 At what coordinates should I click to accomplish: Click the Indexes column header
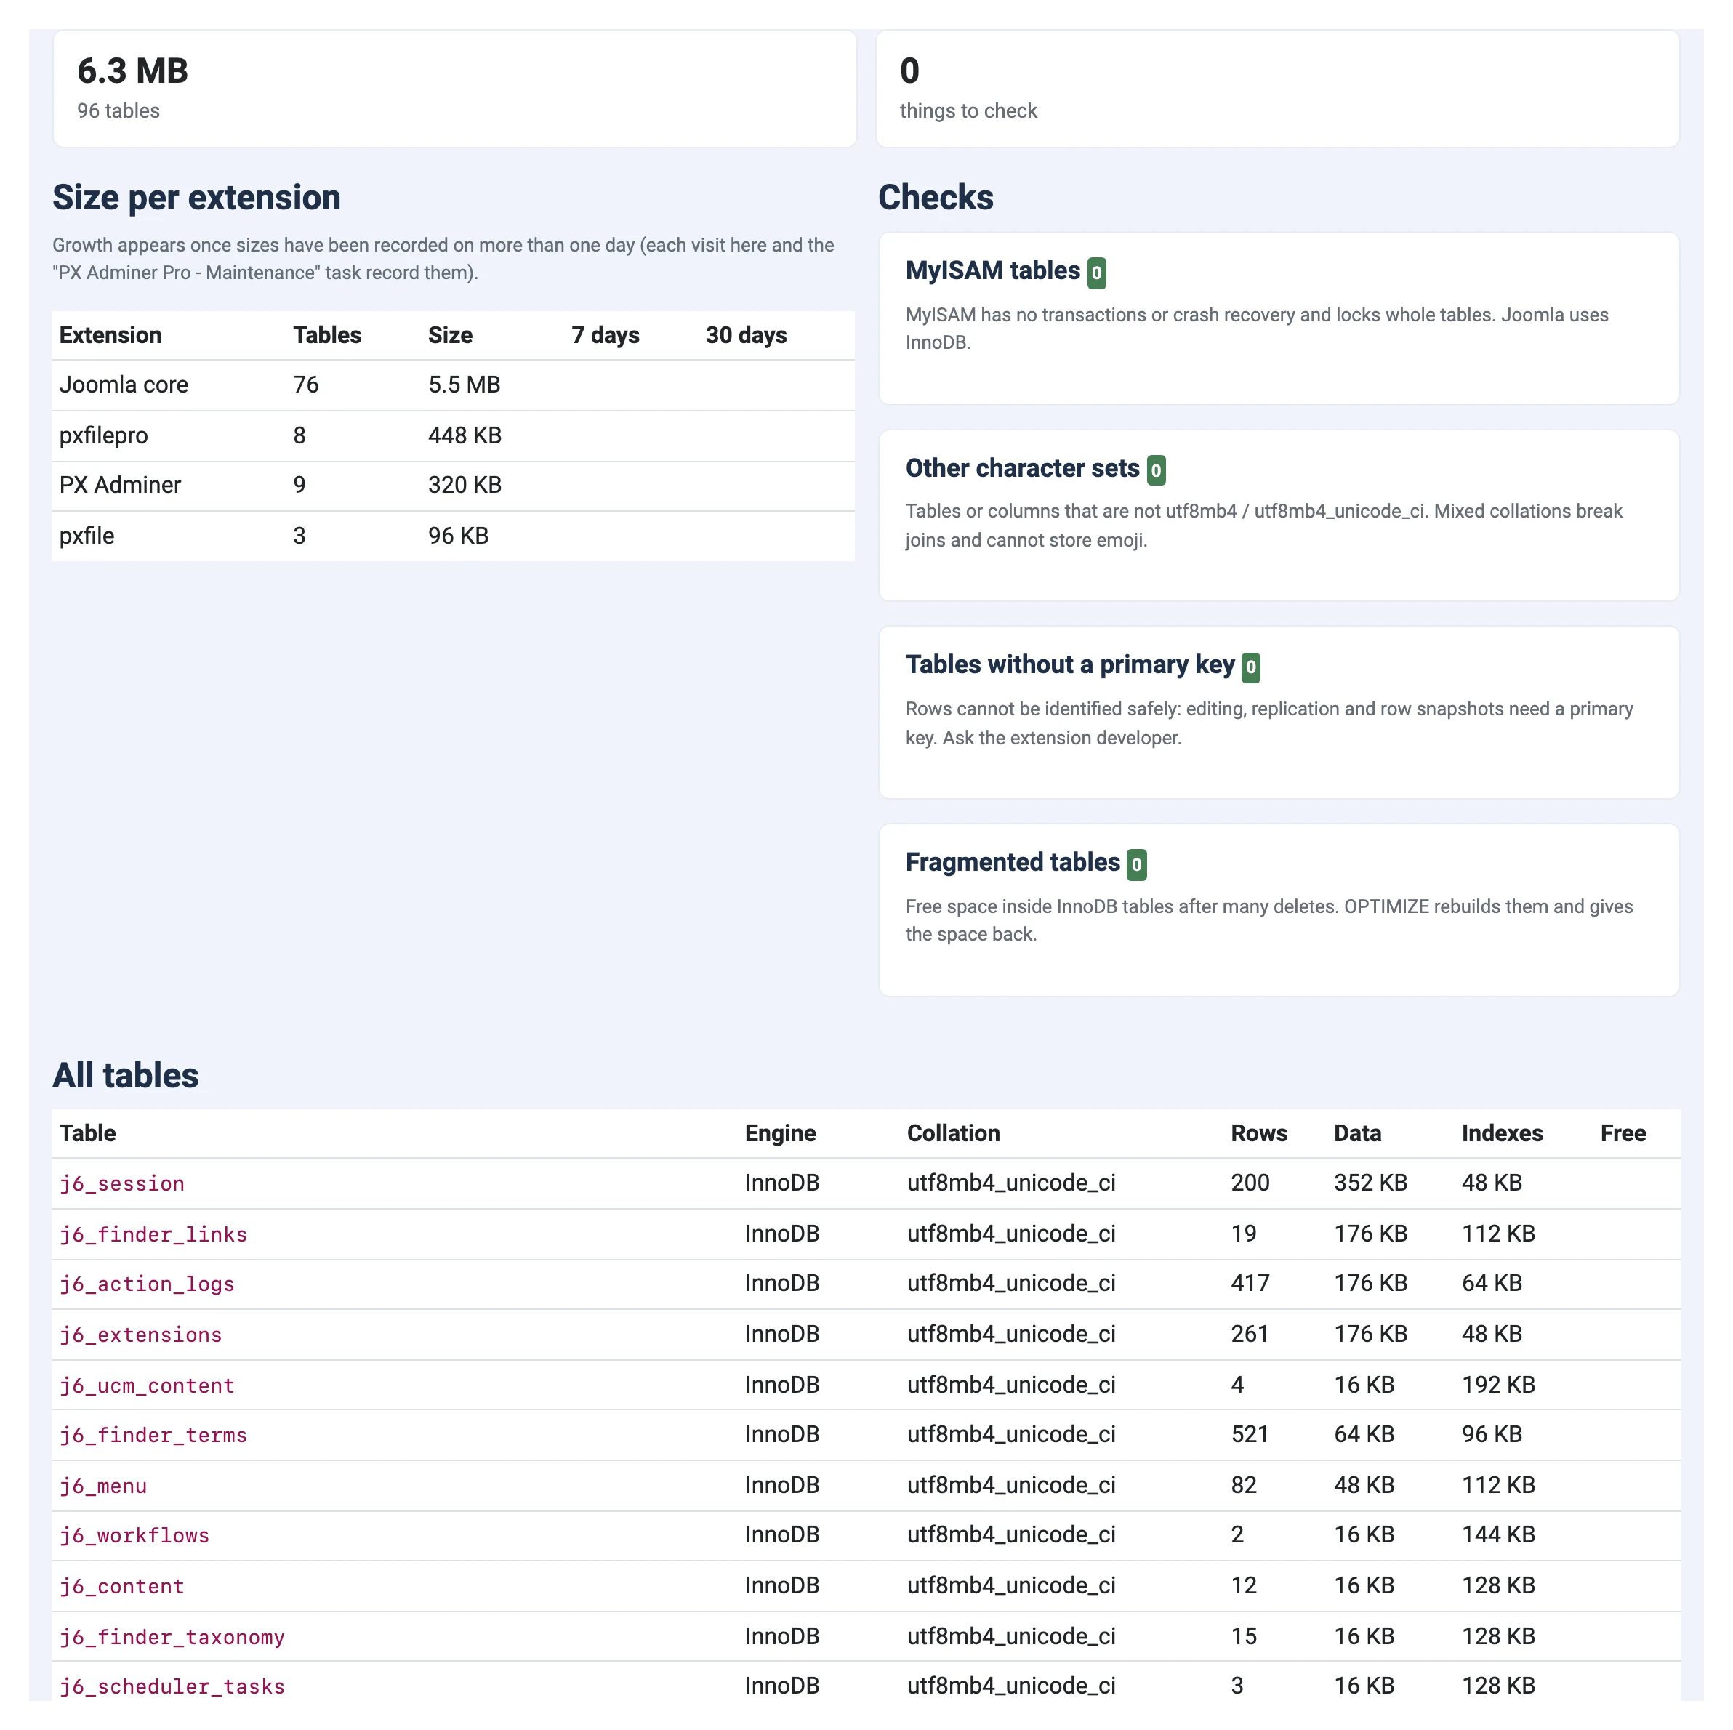click(x=1502, y=1134)
